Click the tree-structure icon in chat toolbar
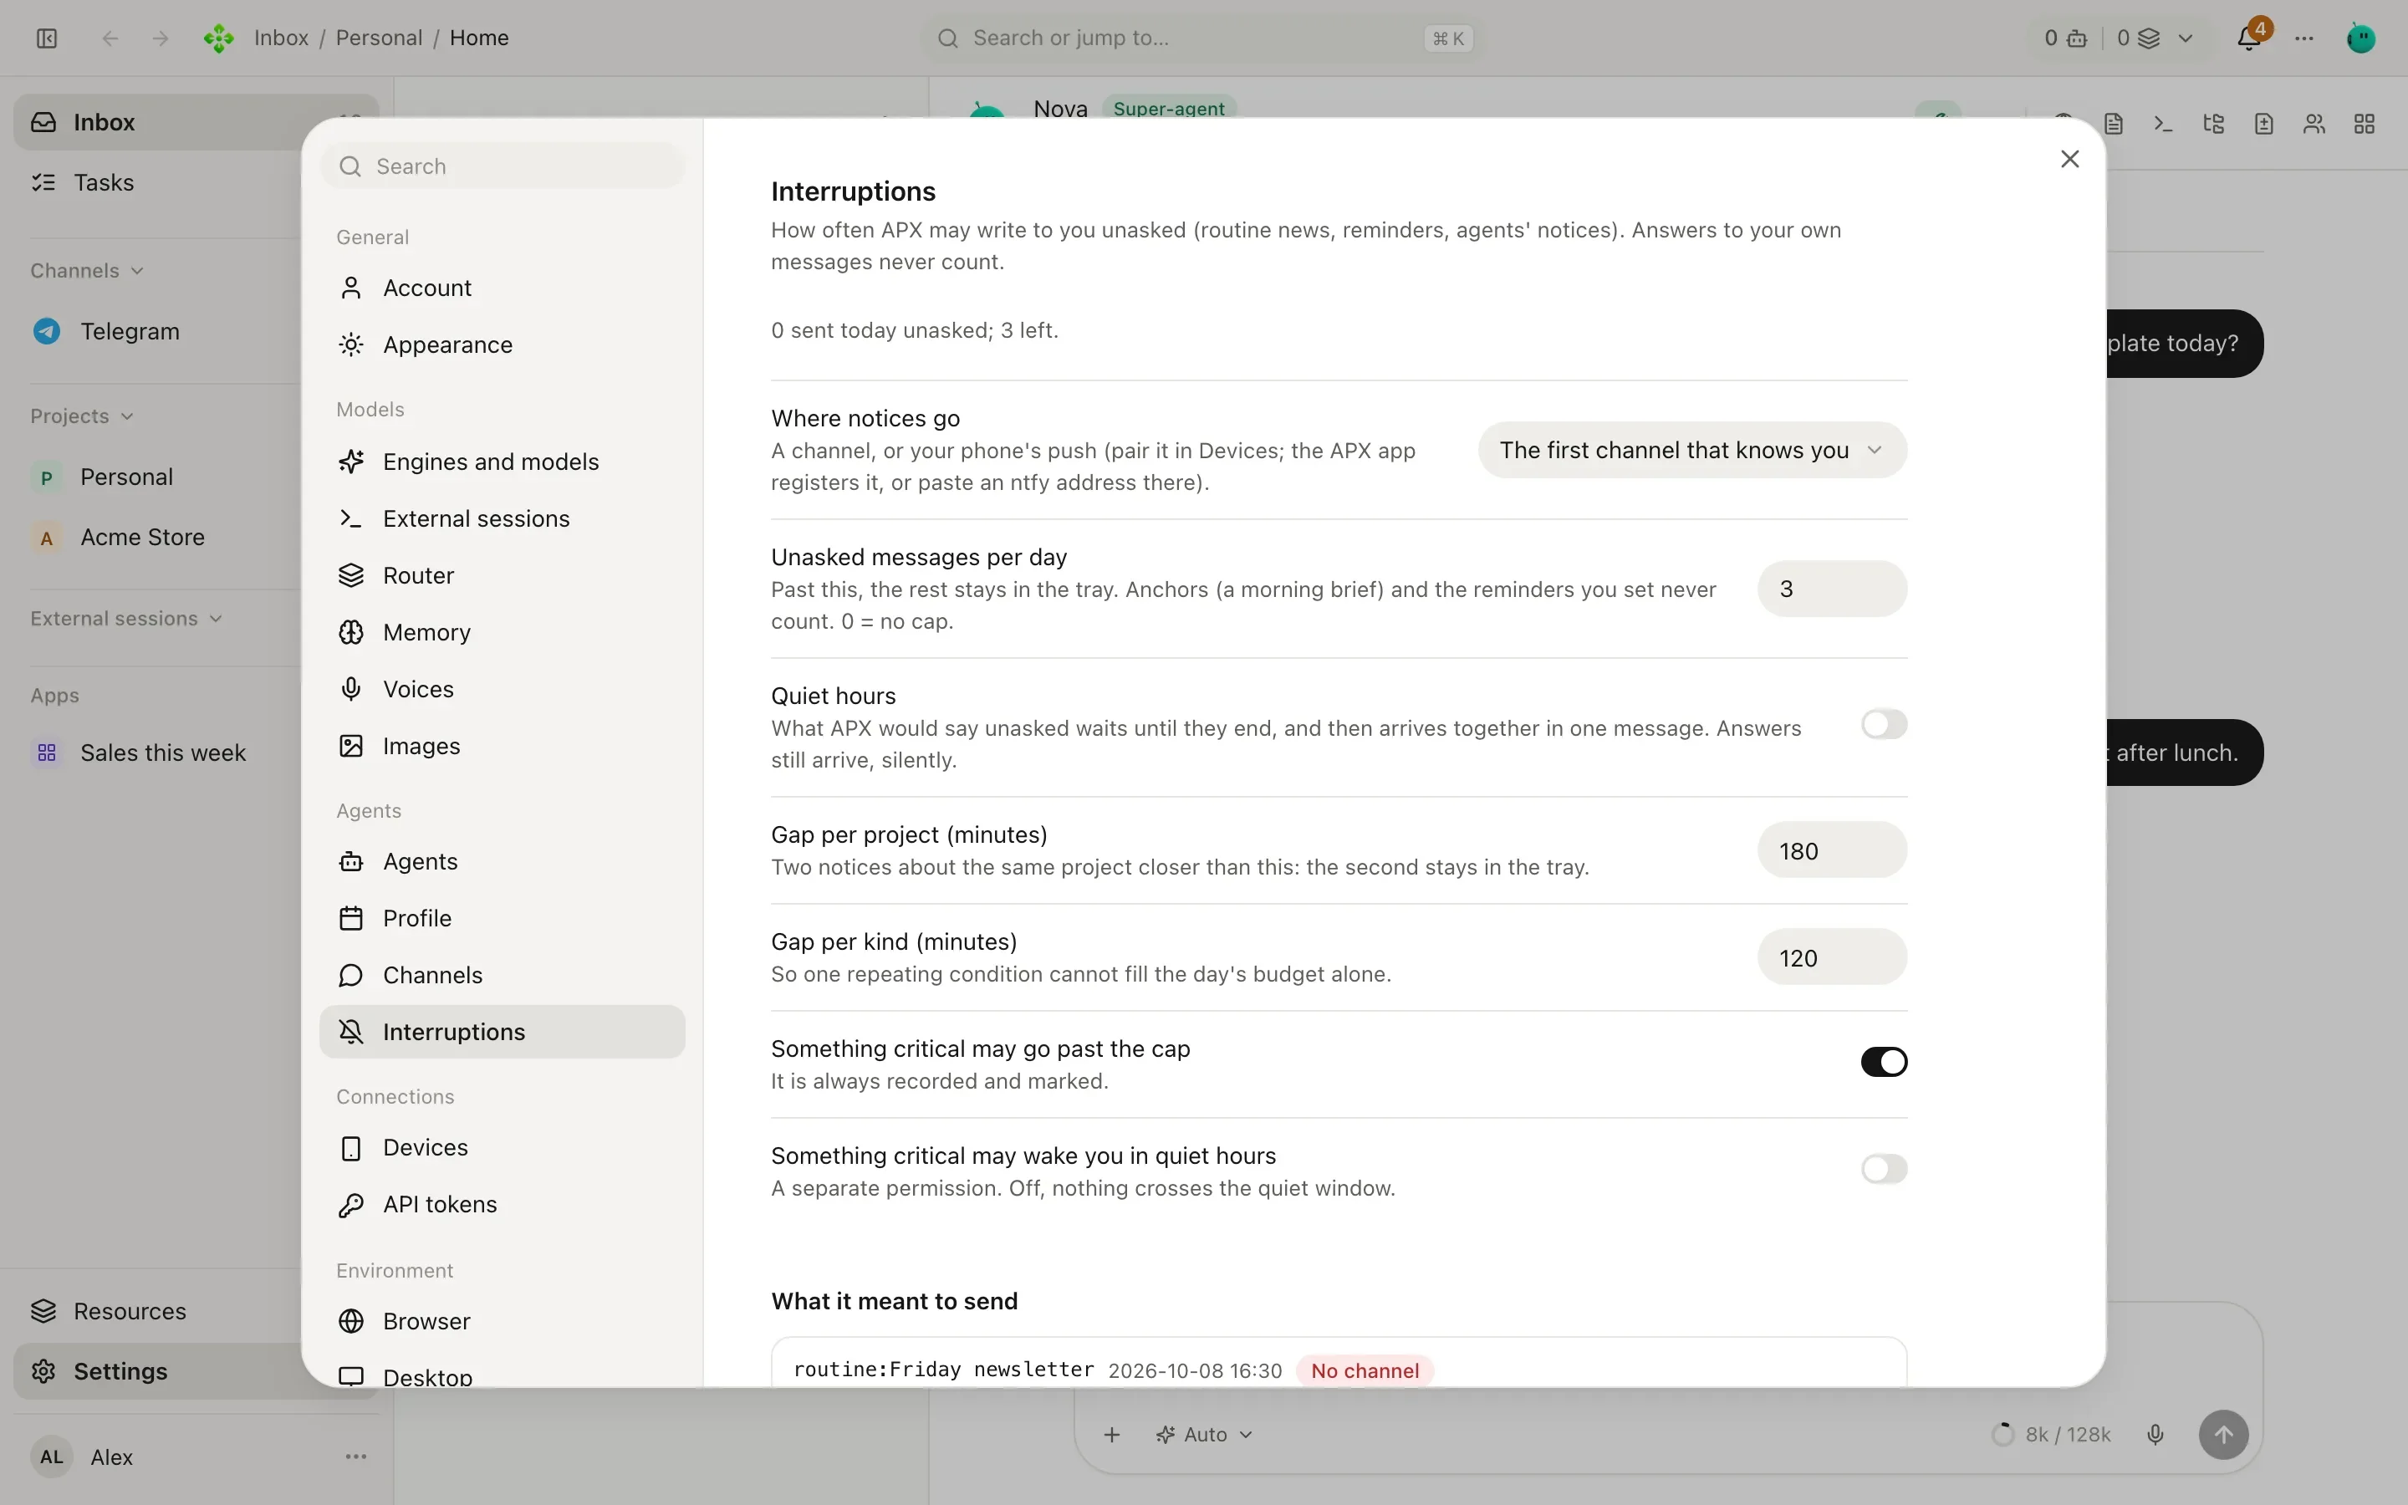Viewport: 2408px width, 1505px height. coord(2214,124)
